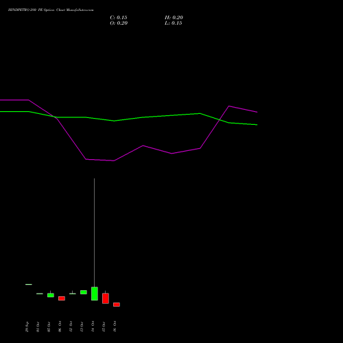Click the low value L: 0.15
Screen dimensions: 343x343
(174, 23)
